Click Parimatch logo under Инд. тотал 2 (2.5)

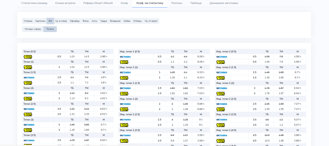[x=220, y=109]
